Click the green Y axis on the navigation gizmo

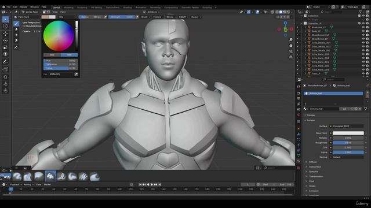pyautogui.click(x=286, y=29)
